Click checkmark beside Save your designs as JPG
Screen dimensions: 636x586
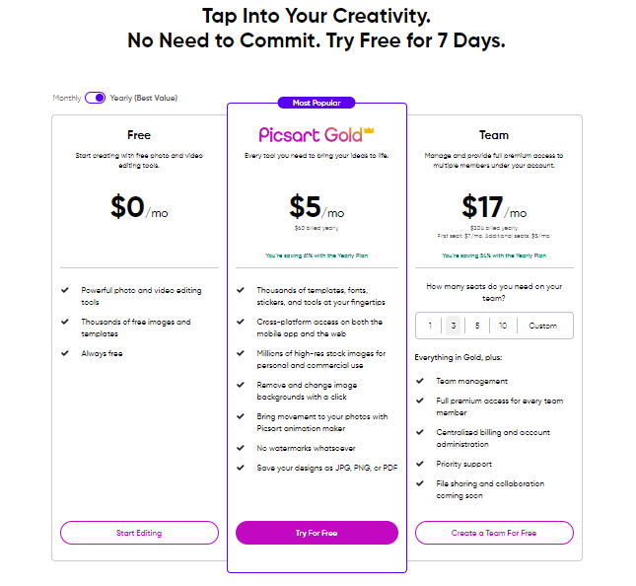pyautogui.click(x=241, y=468)
